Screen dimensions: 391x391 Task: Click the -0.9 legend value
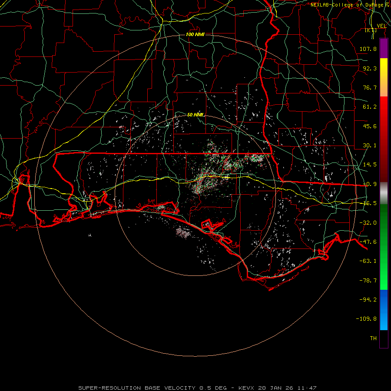370,184
